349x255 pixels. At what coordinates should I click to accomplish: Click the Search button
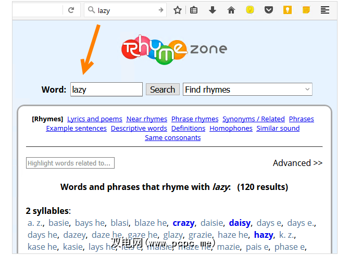coord(163,90)
